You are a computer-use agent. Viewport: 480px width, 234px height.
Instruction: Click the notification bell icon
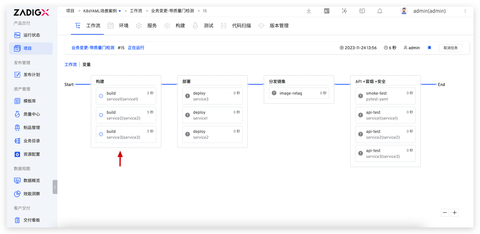pos(380,11)
